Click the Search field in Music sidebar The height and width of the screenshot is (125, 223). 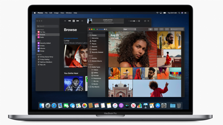(x=48, y=26)
